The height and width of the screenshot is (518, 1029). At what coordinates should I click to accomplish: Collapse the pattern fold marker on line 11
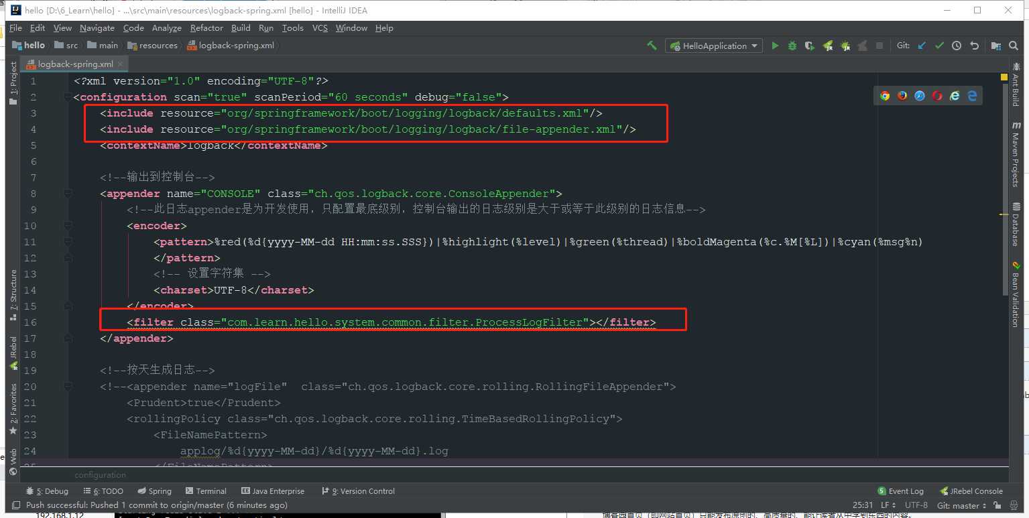tap(67, 241)
